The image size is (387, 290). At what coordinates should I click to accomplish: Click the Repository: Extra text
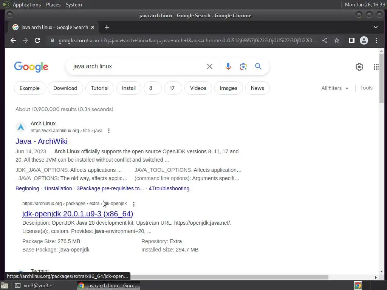click(162, 241)
